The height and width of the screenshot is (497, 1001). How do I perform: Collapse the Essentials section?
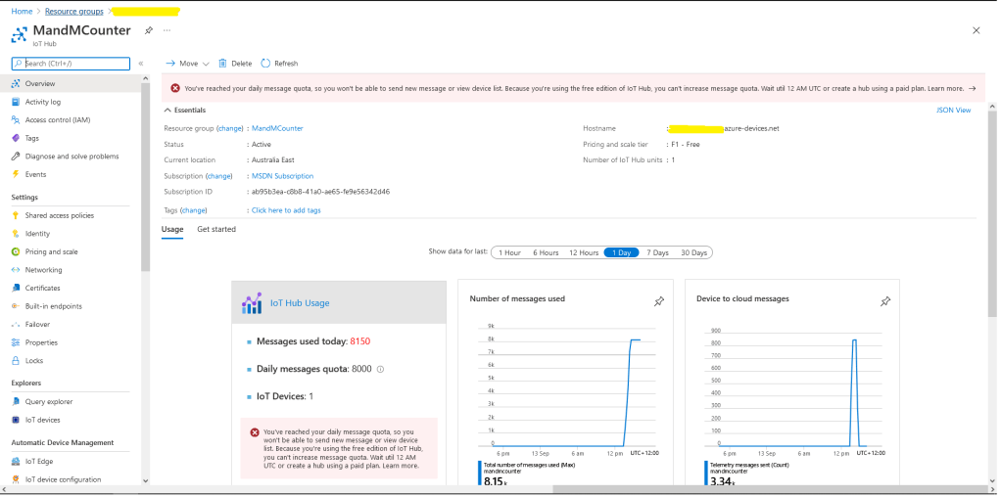168,111
